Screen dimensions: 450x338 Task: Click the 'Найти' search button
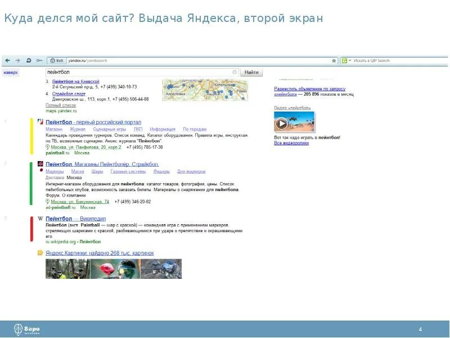[251, 72]
